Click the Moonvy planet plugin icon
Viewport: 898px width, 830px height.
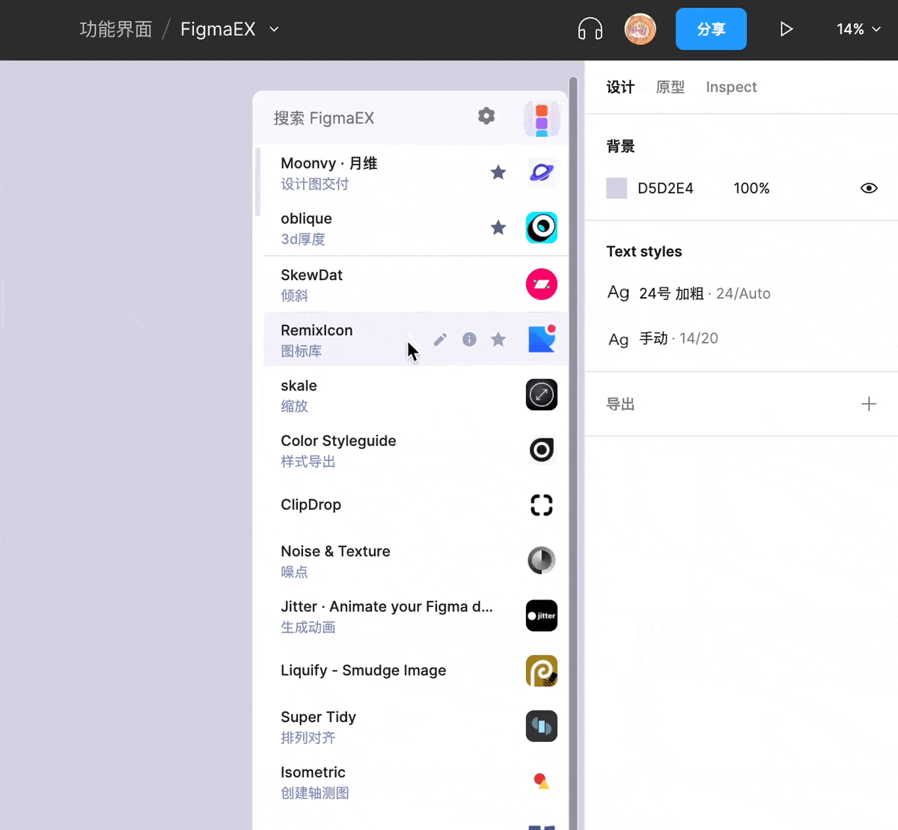tap(542, 172)
